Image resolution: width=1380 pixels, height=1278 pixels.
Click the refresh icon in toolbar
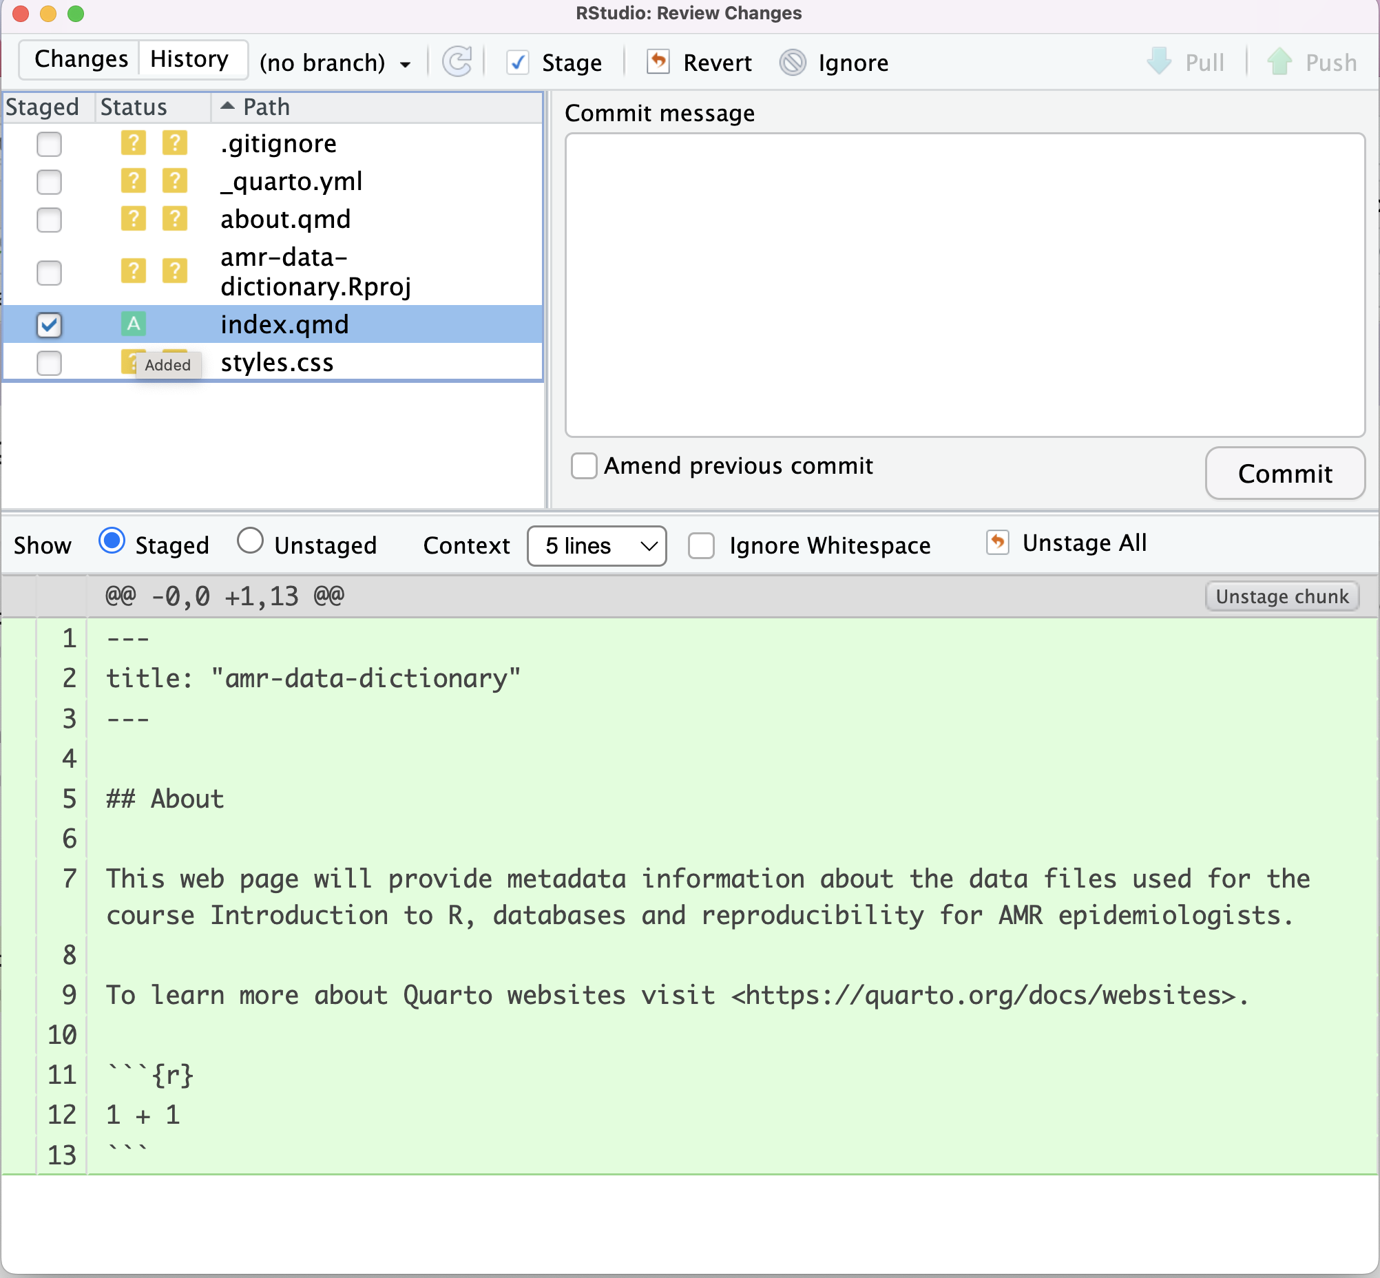click(457, 62)
